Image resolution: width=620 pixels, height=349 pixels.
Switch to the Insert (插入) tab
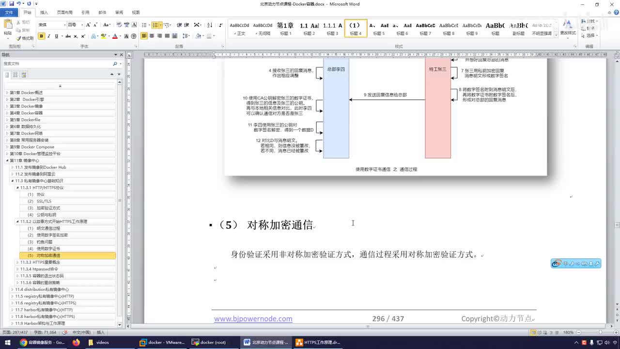[x=44, y=13]
